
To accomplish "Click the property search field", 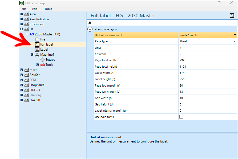I will click(x=162, y=23).
